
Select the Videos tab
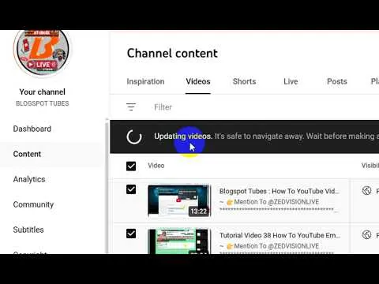tap(198, 81)
